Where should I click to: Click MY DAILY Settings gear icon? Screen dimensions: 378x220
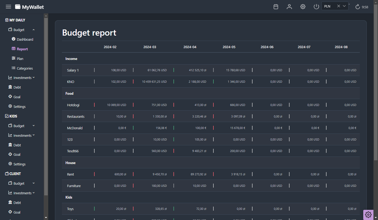10,106
